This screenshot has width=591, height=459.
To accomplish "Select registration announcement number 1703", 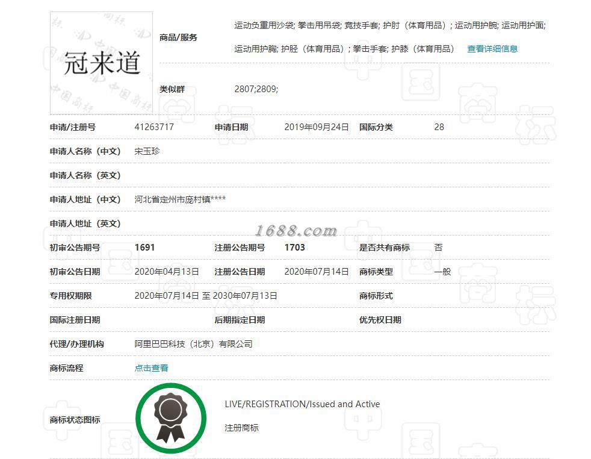I will point(295,248).
